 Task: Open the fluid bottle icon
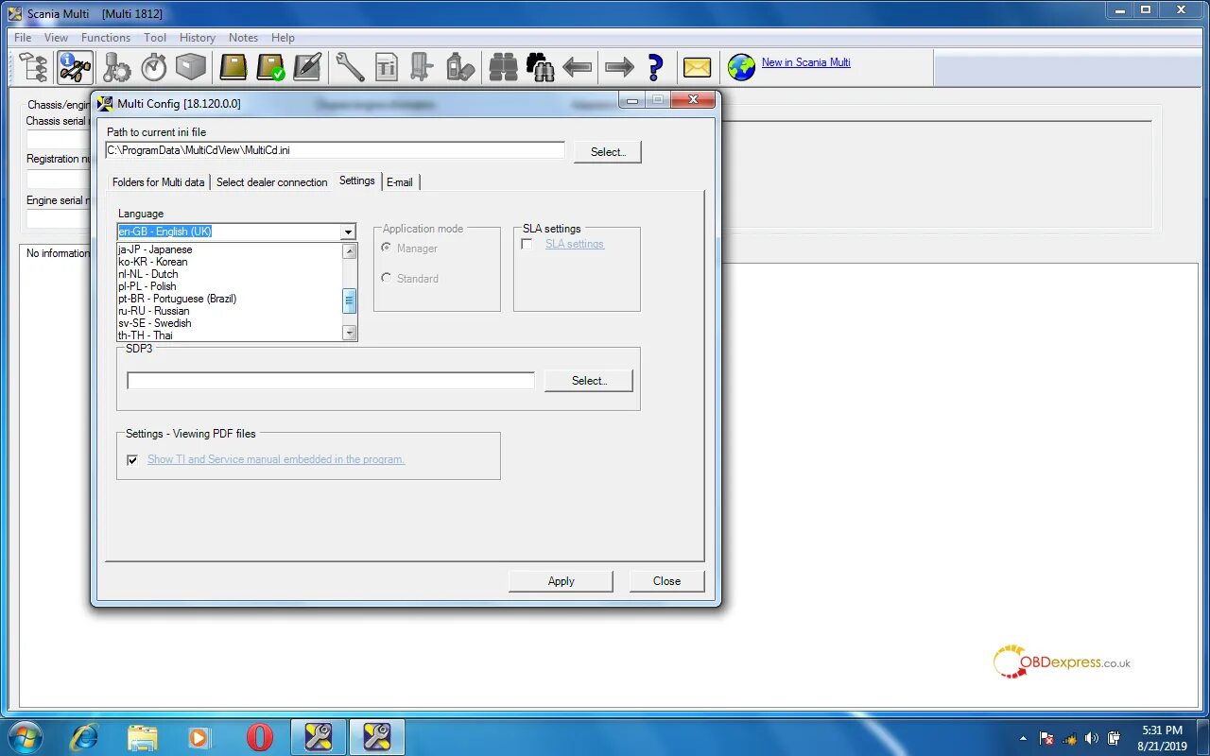coord(460,67)
